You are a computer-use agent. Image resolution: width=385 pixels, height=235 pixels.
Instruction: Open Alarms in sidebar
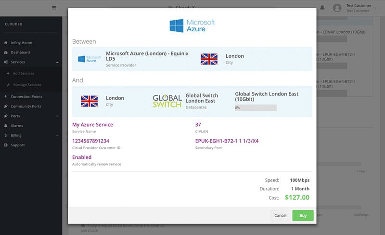pos(17,126)
